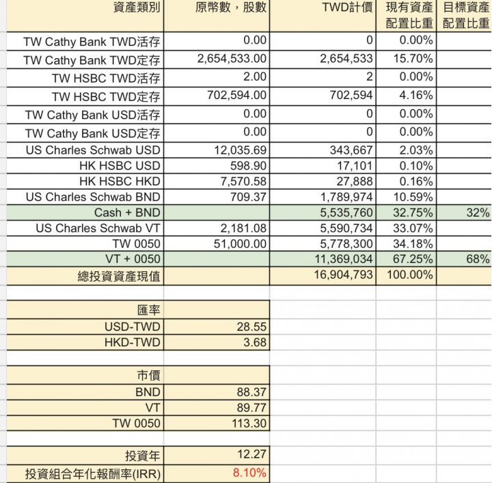The width and height of the screenshot is (492, 483).
Task: Click the Cash + BND subtotal label
Action: click(127, 212)
